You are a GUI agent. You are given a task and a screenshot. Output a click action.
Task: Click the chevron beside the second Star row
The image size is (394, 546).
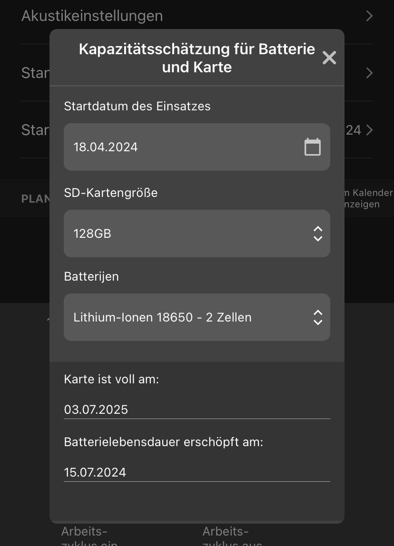click(x=369, y=73)
